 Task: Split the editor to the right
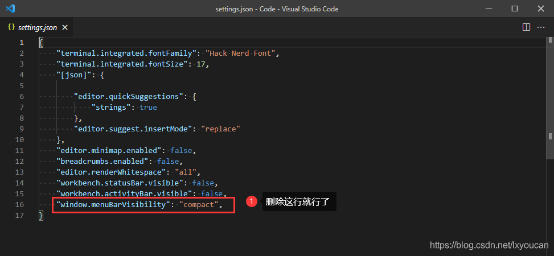[x=526, y=27]
